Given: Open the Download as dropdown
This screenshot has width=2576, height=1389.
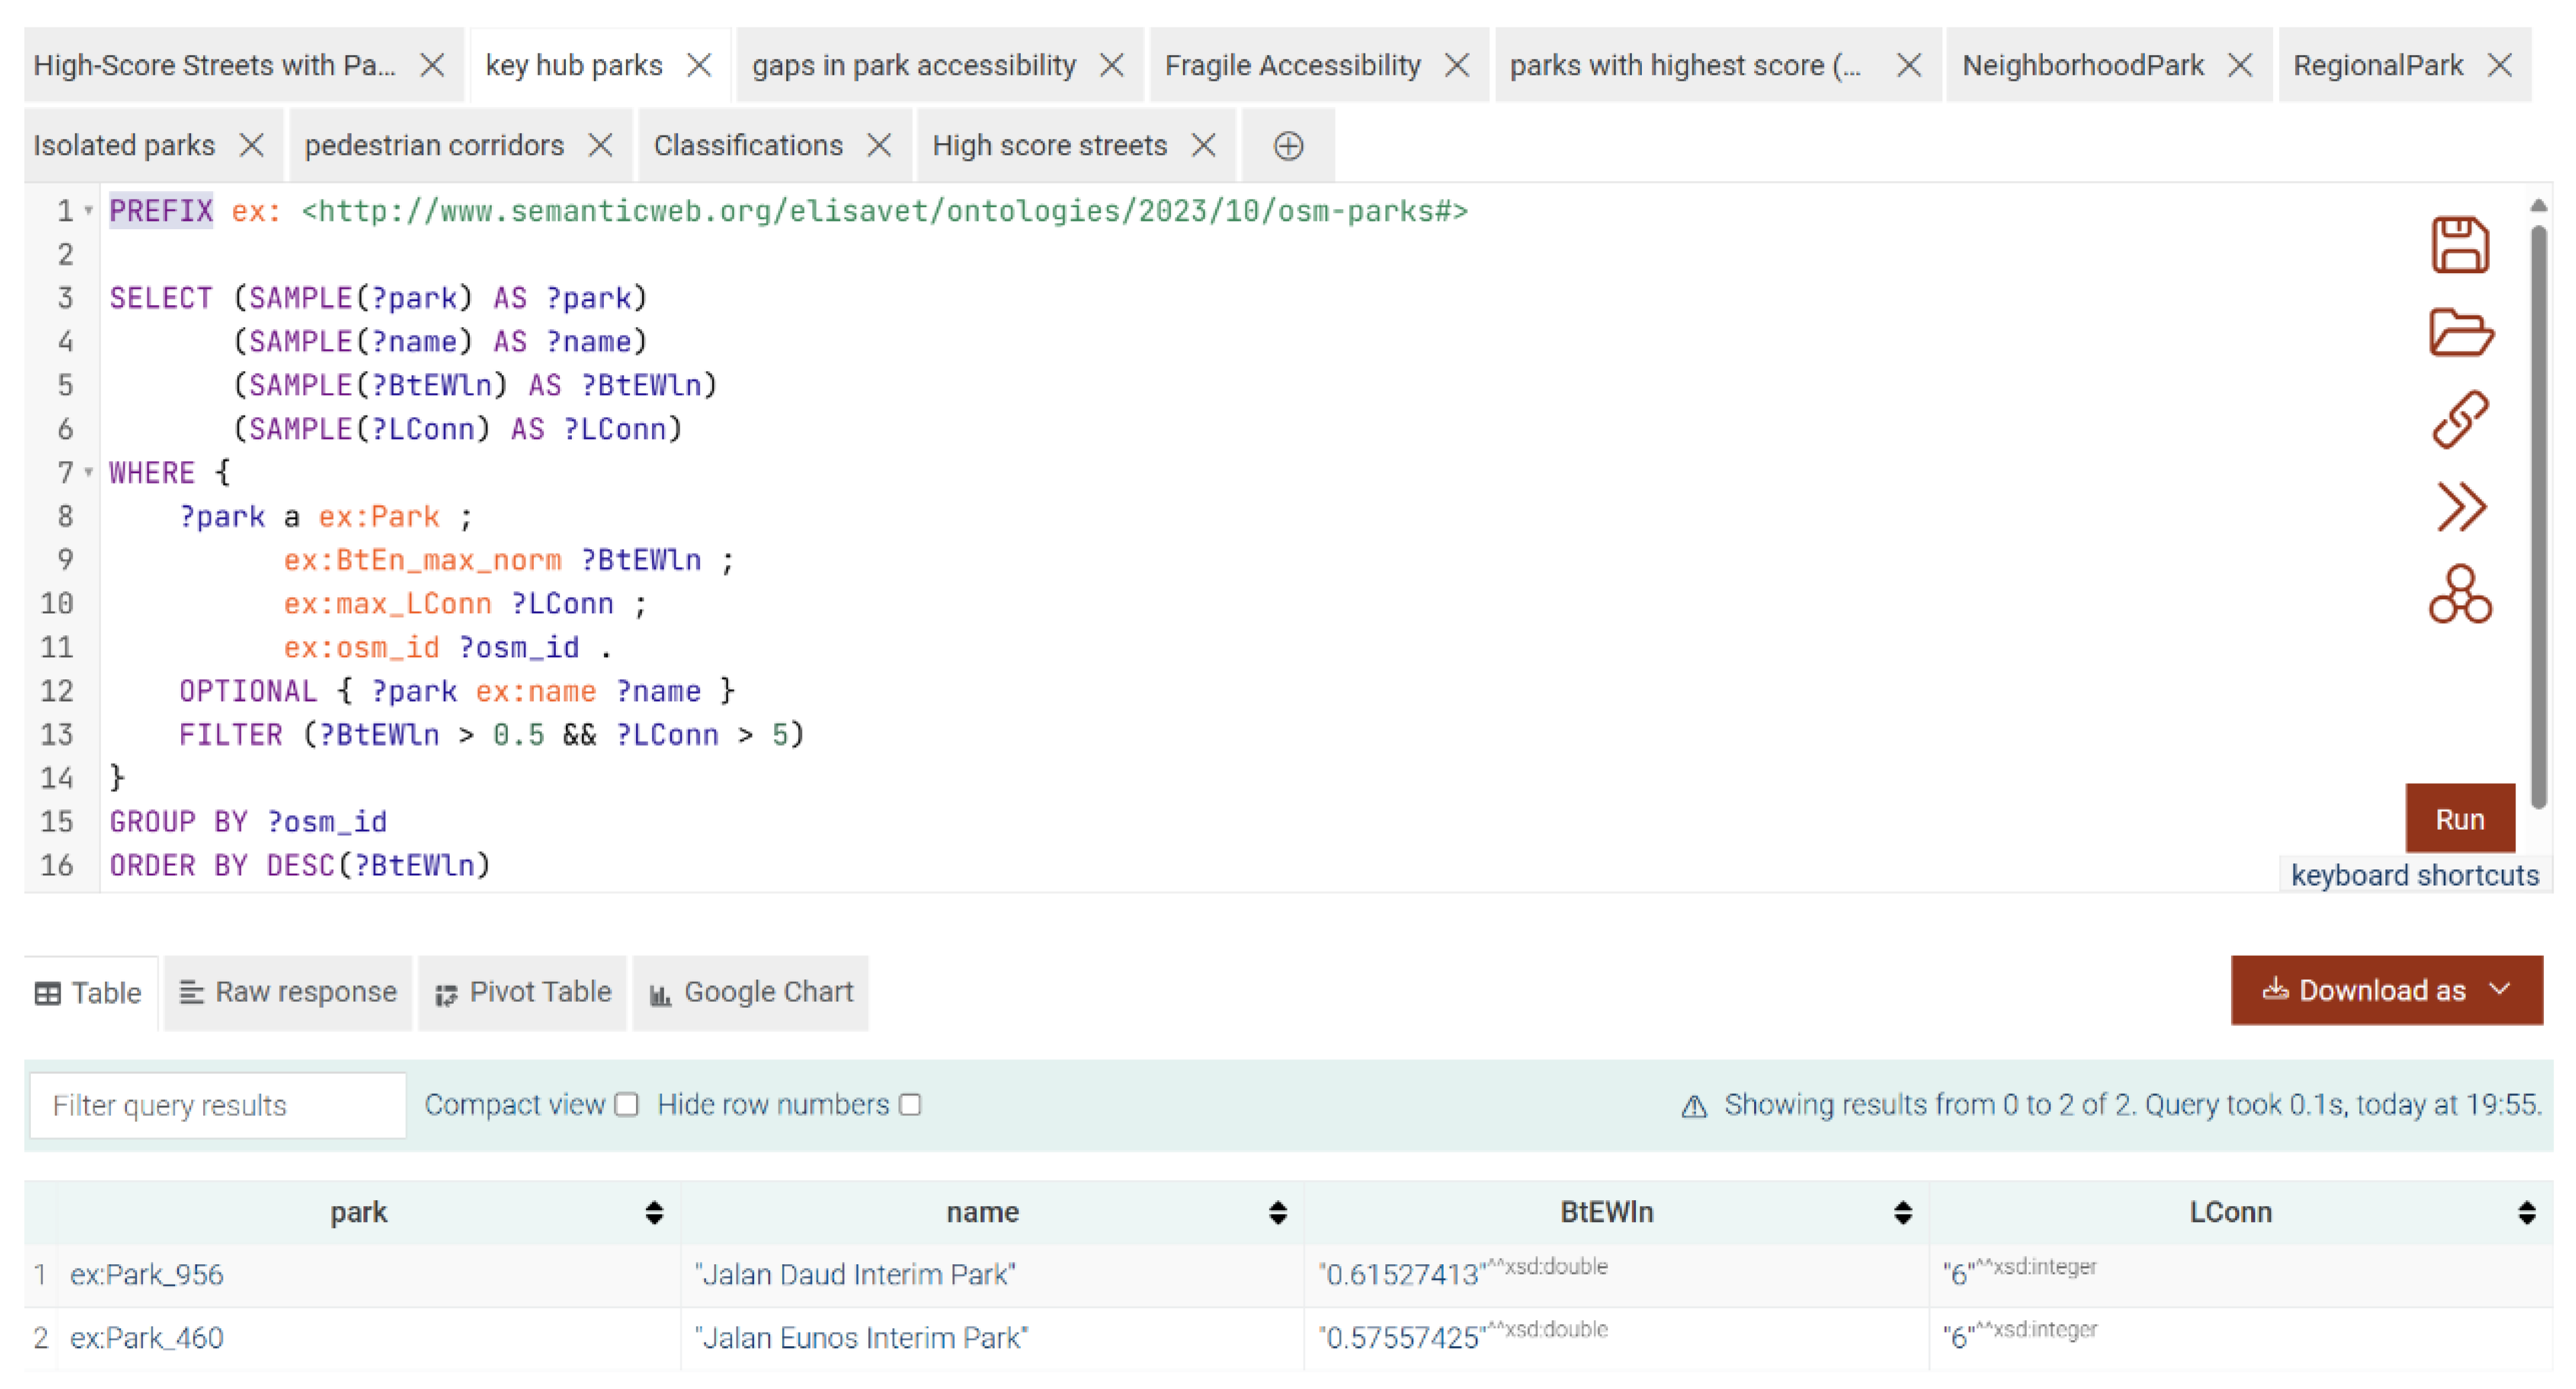Looking at the screenshot, I should click(2386, 991).
